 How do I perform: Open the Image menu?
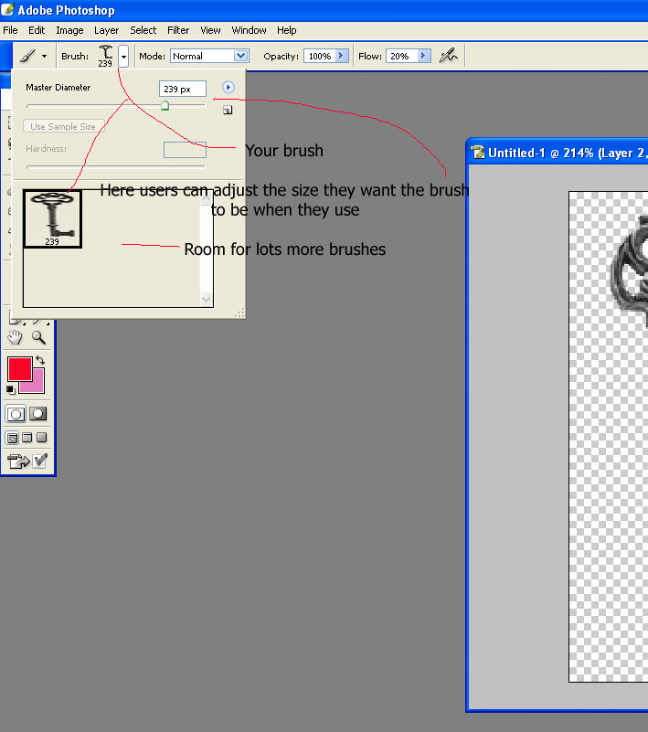click(x=69, y=30)
